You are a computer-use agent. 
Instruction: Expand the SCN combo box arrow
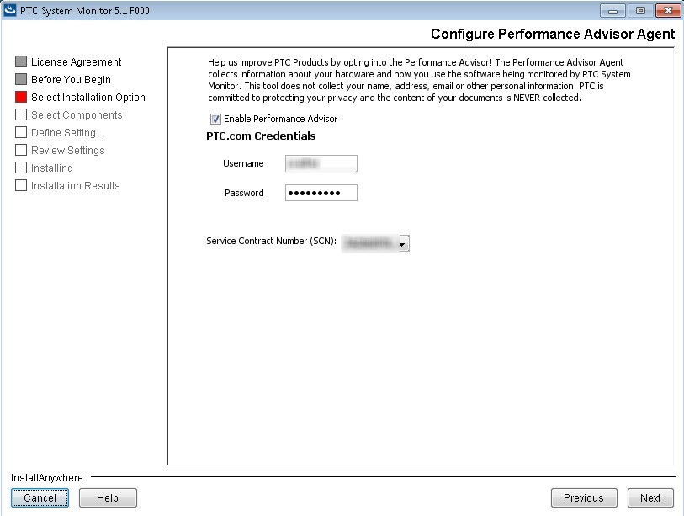(402, 243)
